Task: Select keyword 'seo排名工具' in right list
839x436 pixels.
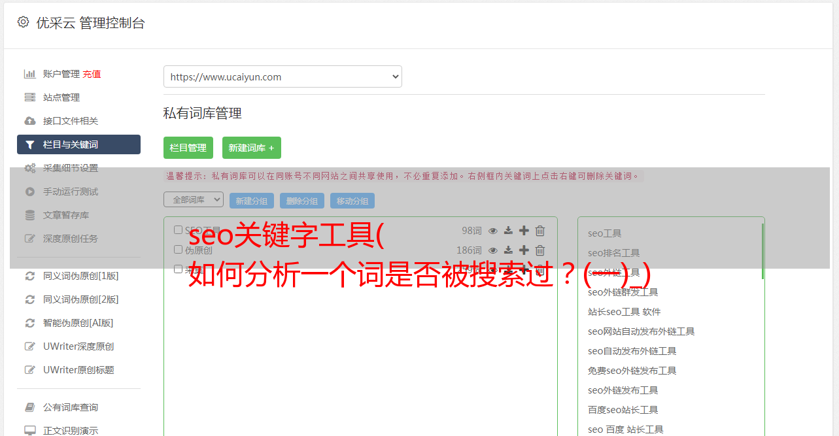Action: [614, 253]
